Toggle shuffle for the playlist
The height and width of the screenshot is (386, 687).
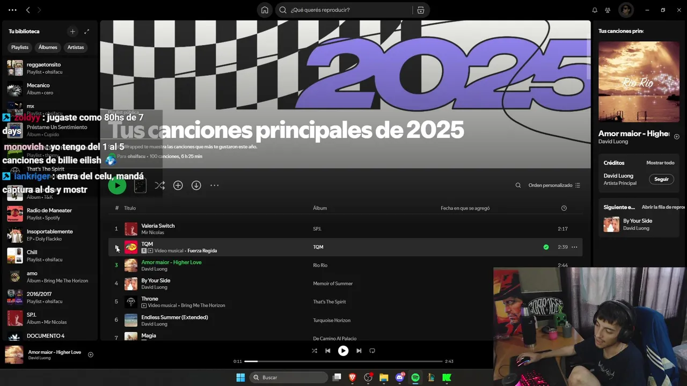(159, 185)
